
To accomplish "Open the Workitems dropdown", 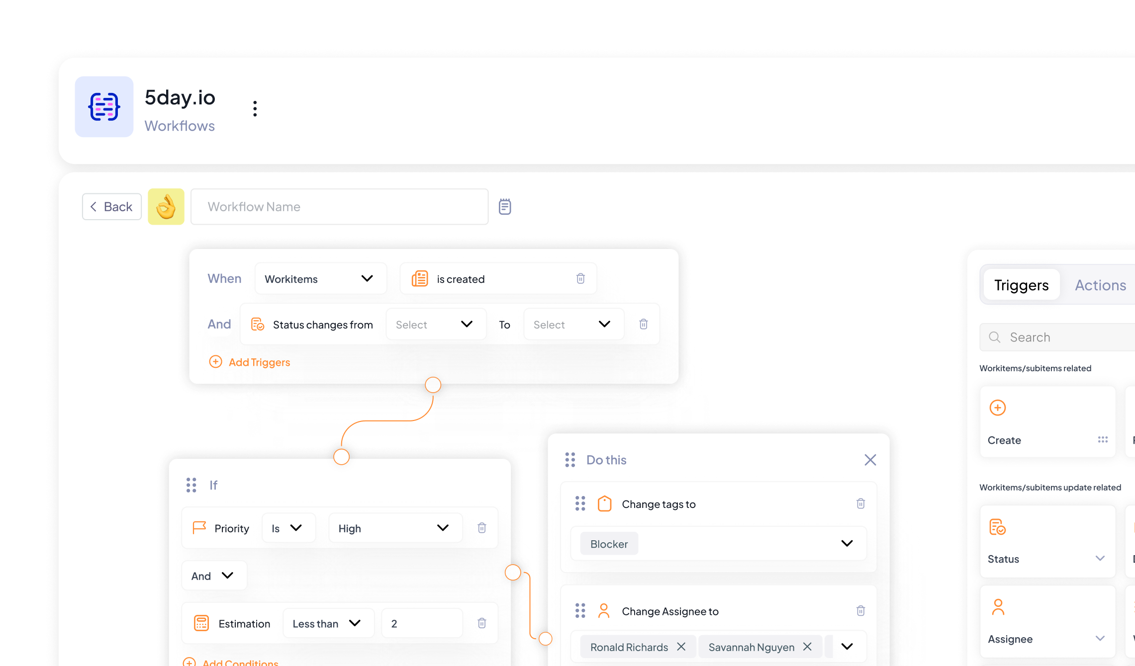I will pyautogui.click(x=321, y=279).
